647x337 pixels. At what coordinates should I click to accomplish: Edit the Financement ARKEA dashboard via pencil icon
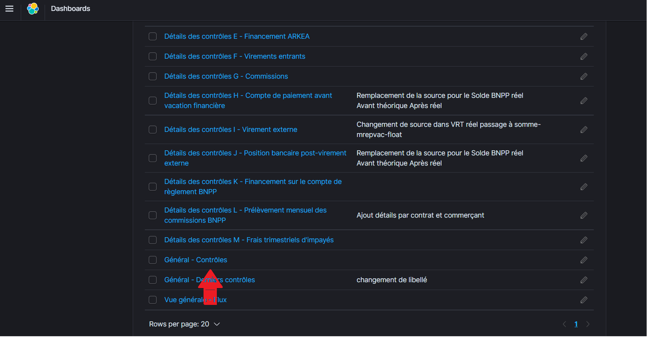pos(584,36)
